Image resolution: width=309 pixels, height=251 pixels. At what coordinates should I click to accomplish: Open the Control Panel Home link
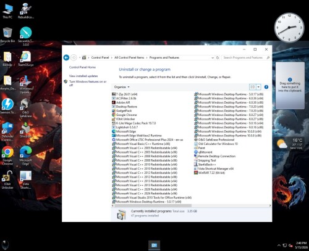[82, 67]
